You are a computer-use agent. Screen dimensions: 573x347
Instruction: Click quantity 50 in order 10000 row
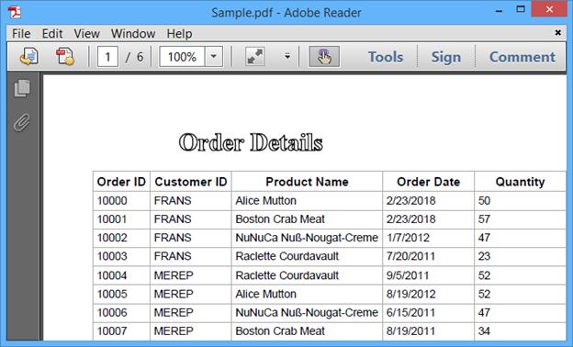(484, 200)
